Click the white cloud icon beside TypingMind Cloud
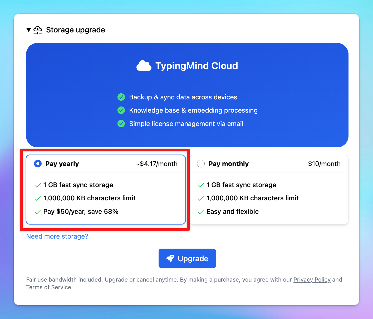 point(144,66)
